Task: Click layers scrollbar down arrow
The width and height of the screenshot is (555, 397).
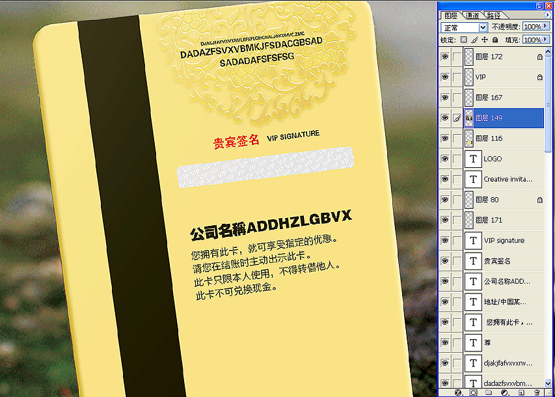Action: pos(548,383)
